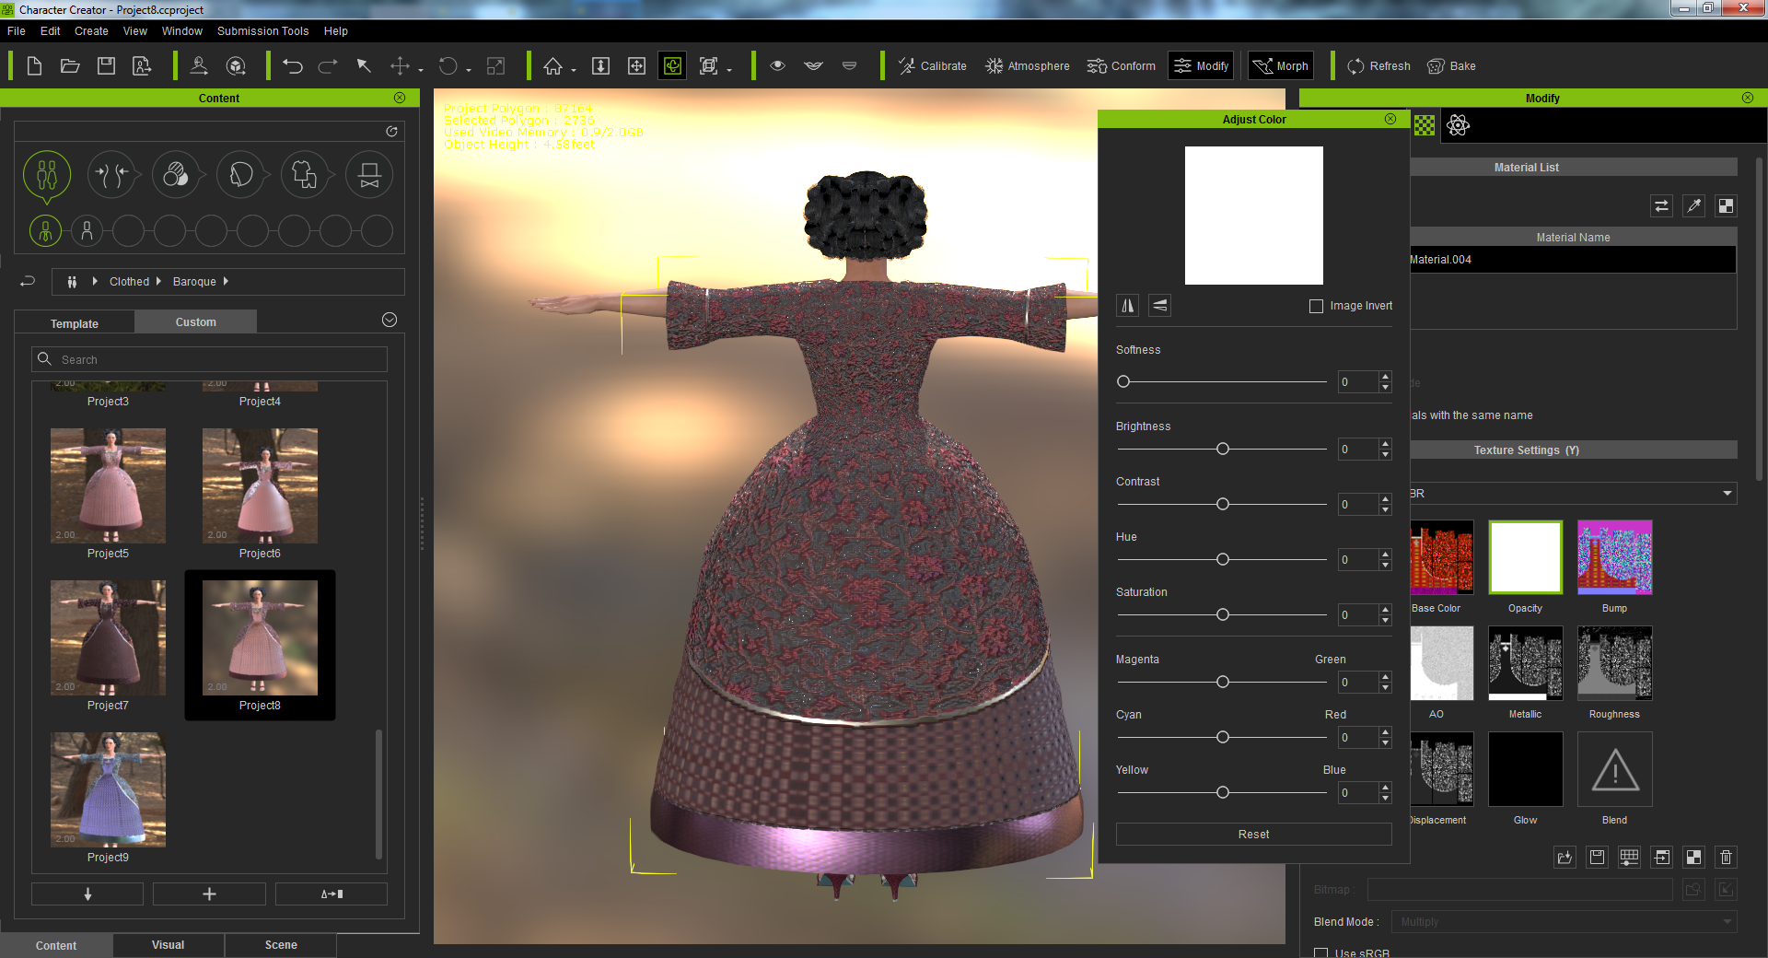Click the Calibrate tool
The height and width of the screenshot is (958, 1768).
pos(932,66)
